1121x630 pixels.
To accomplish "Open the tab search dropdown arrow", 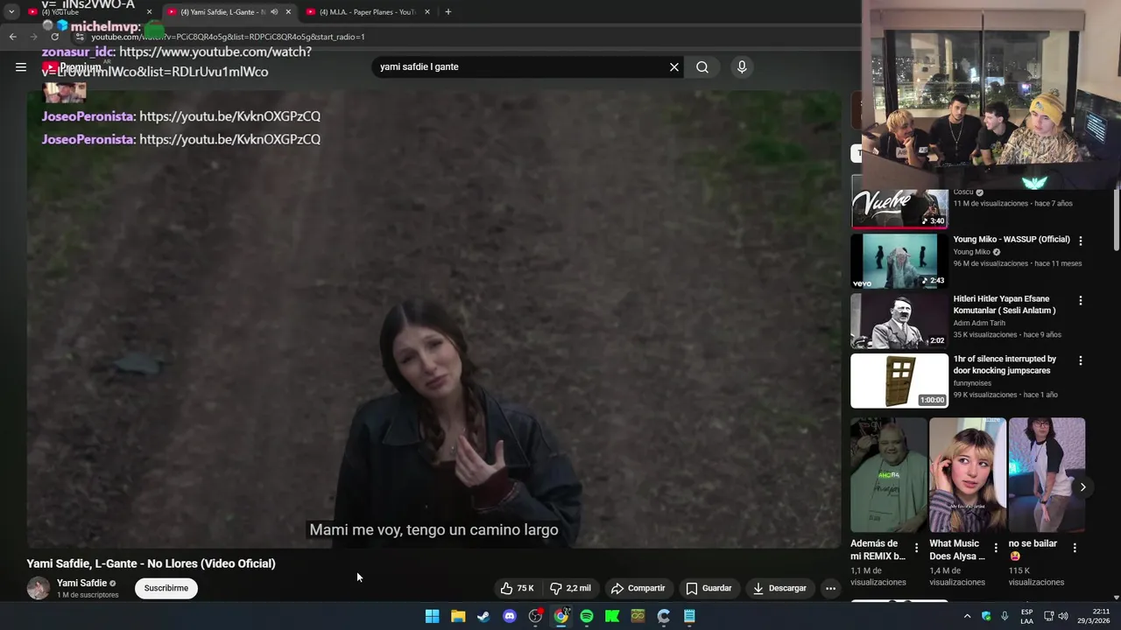I will (11, 12).
